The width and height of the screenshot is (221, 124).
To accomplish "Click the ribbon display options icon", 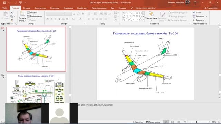I will click(195, 2).
